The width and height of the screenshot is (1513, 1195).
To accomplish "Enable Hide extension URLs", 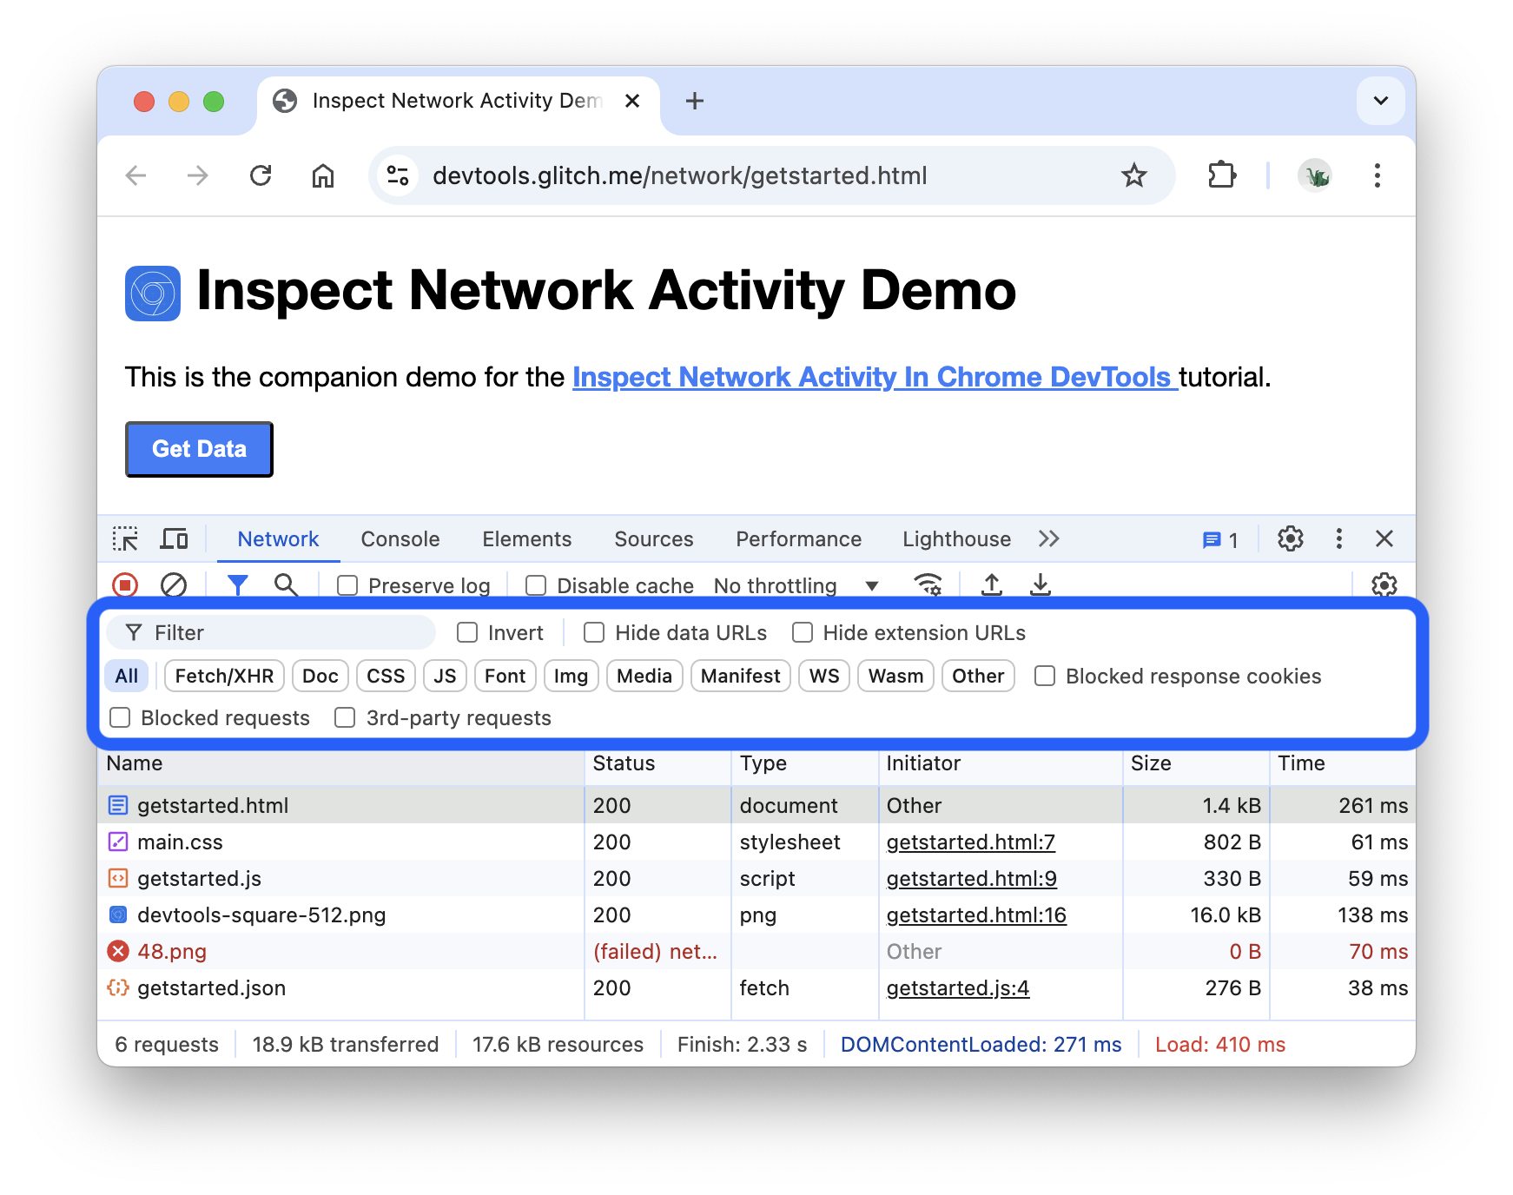I will [x=802, y=632].
